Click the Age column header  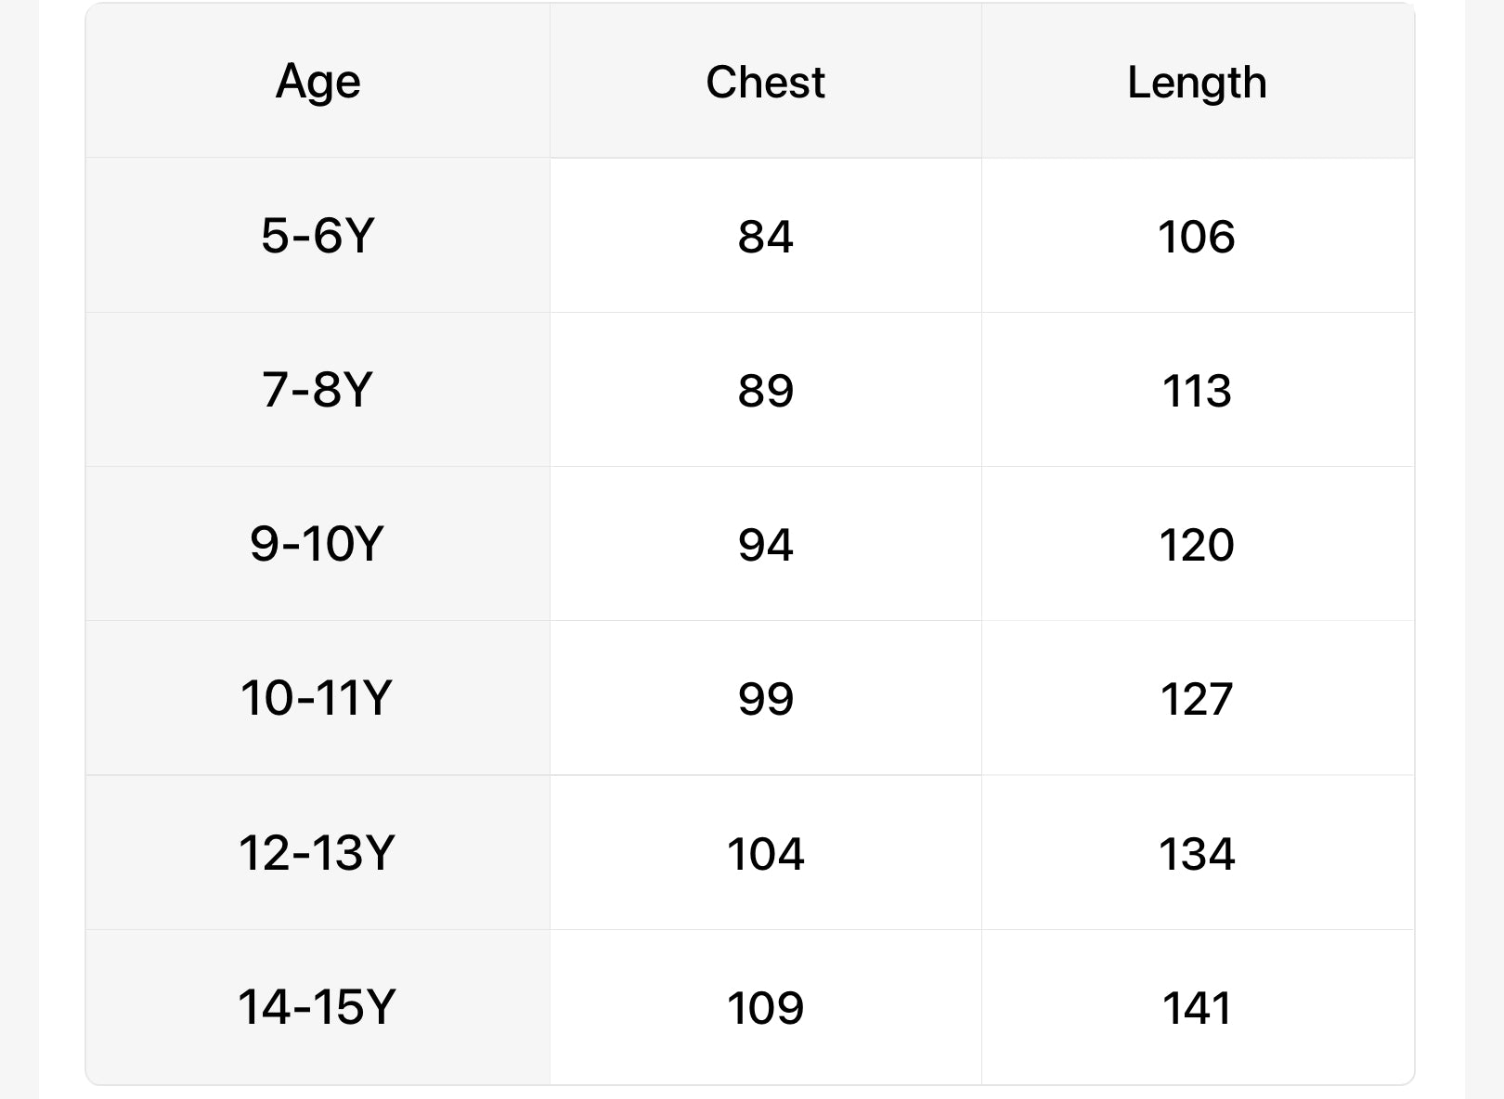click(318, 82)
